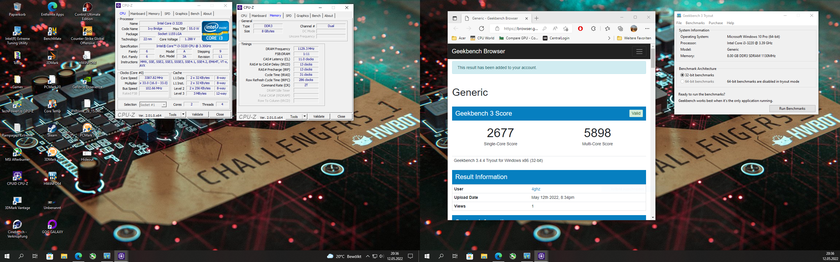Open the 4ghz user link

pyautogui.click(x=536, y=189)
